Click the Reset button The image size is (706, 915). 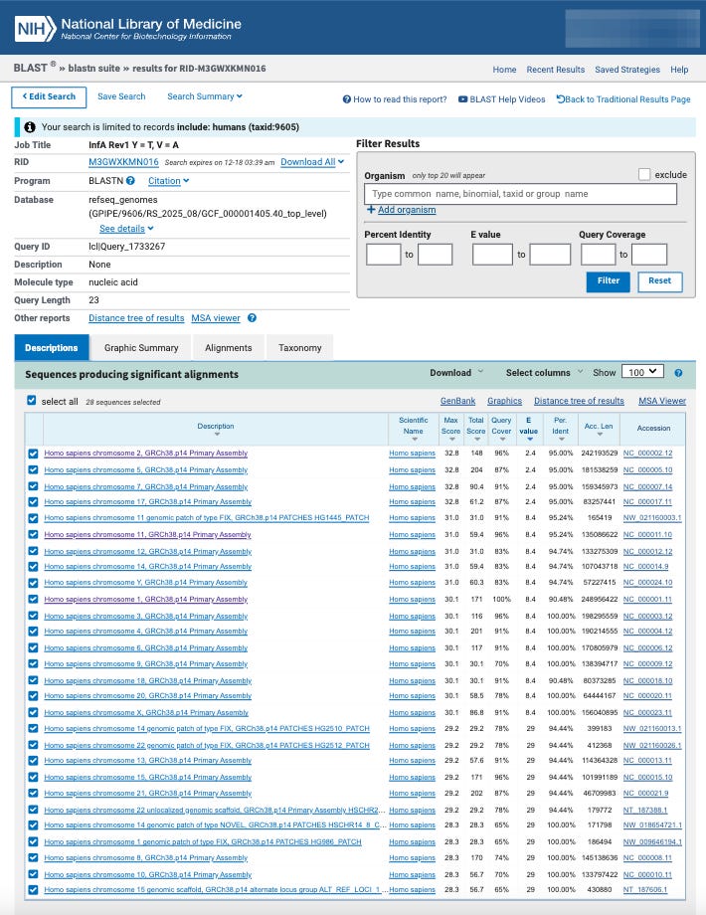(660, 281)
